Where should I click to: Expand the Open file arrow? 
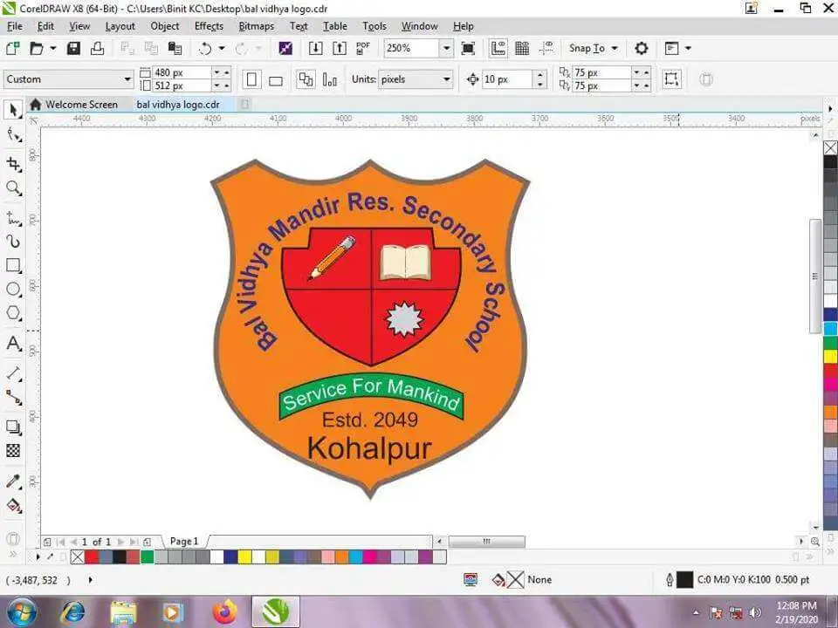pos(53,49)
